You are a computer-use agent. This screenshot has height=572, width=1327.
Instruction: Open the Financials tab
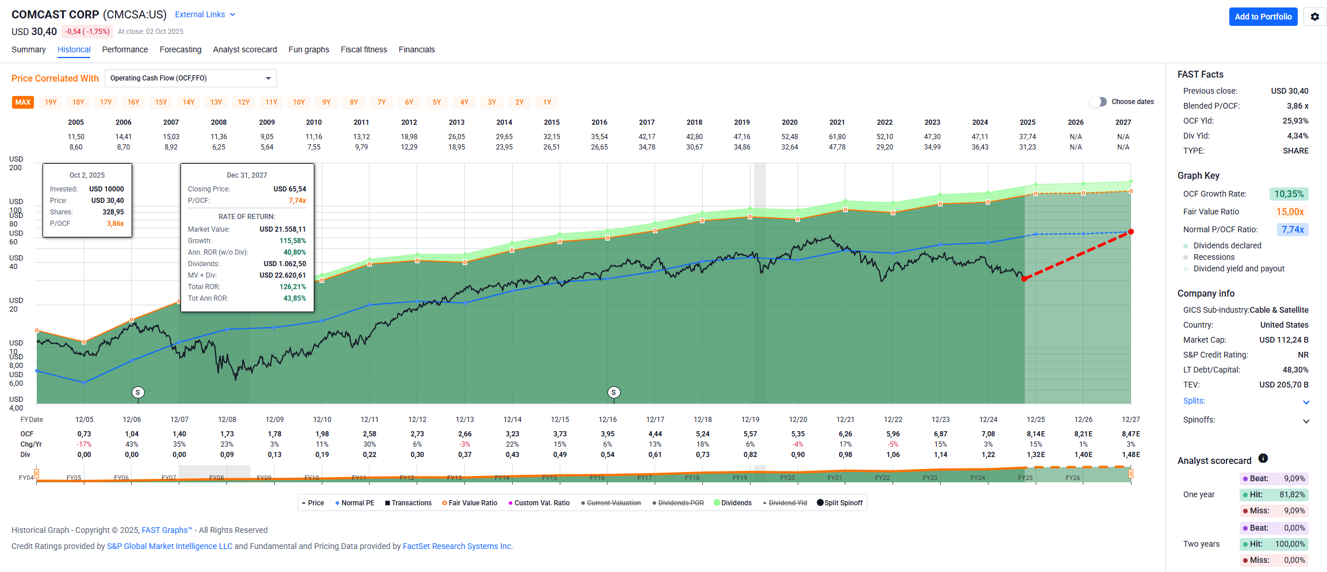(x=416, y=49)
